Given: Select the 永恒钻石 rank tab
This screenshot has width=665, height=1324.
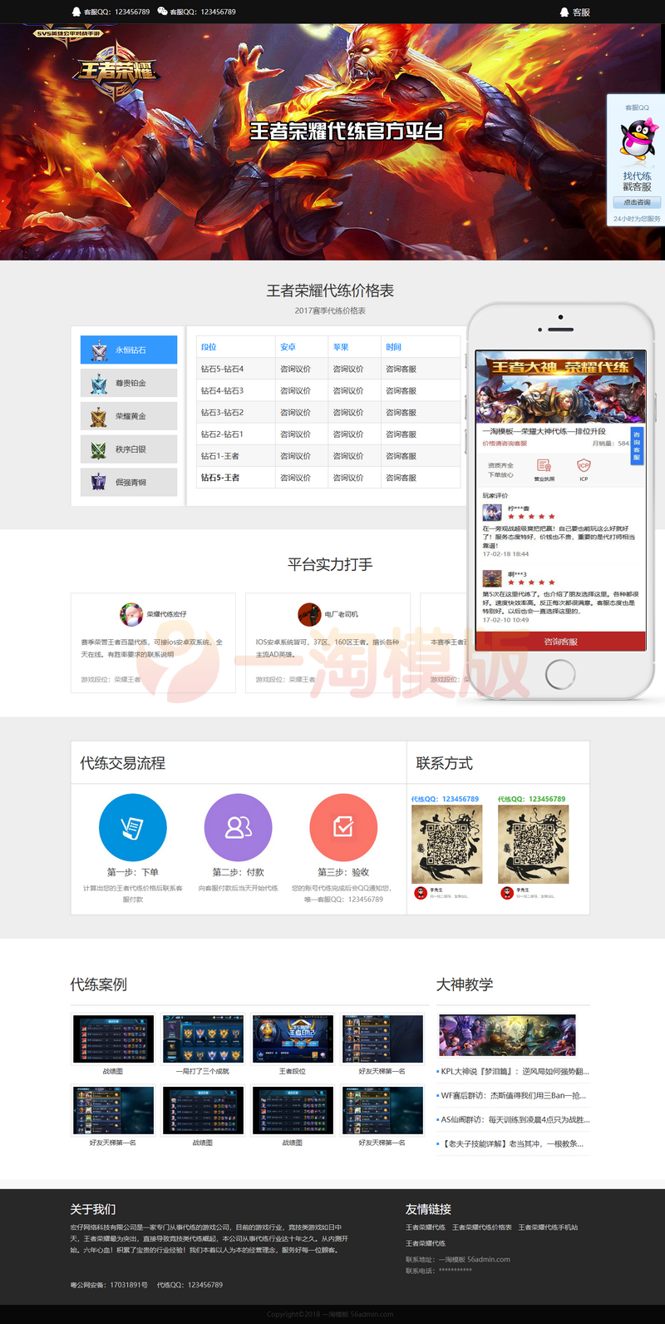Looking at the screenshot, I should [129, 350].
